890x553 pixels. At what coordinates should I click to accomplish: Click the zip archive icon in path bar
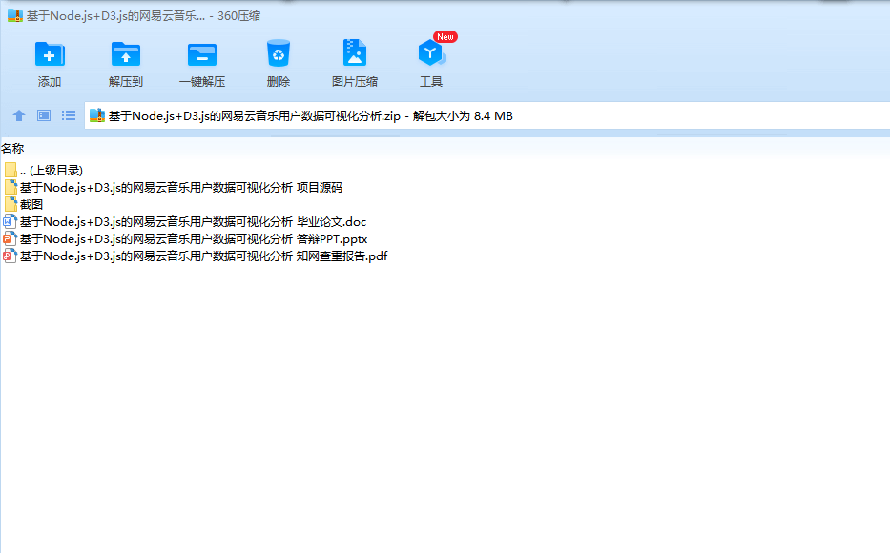pyautogui.click(x=97, y=115)
